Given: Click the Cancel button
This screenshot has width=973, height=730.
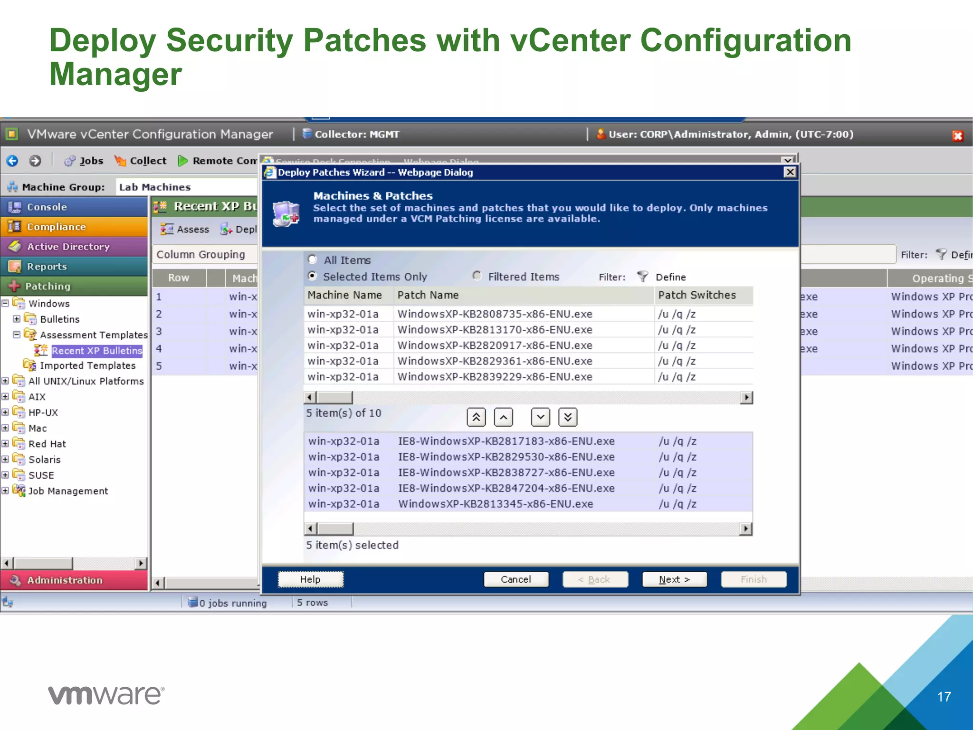Looking at the screenshot, I should point(516,579).
